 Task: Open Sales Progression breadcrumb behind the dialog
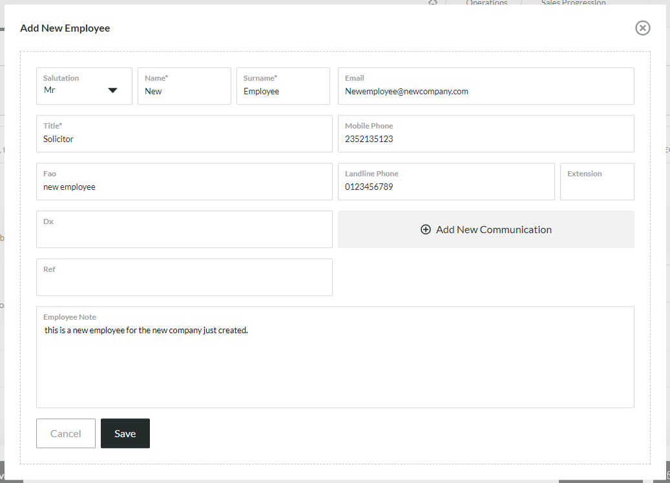click(x=573, y=3)
